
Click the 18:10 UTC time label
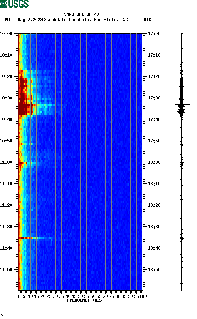tap(154, 184)
